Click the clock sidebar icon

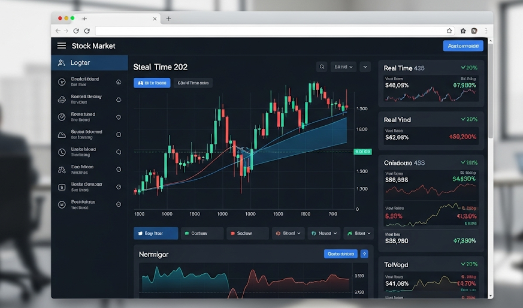point(62,152)
